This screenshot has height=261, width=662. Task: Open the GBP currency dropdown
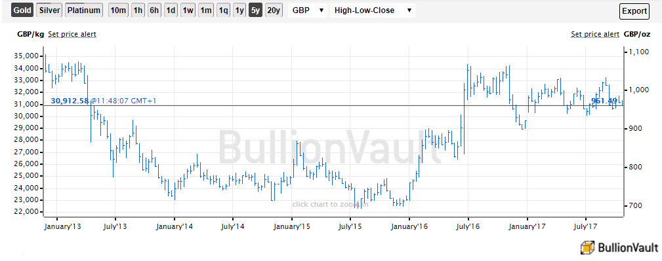(308, 10)
